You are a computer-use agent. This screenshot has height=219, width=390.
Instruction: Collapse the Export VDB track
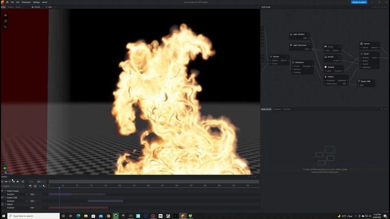point(5,198)
